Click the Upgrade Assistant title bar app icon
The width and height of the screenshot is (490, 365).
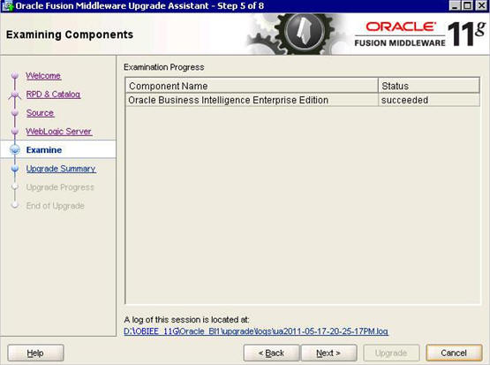7,6
